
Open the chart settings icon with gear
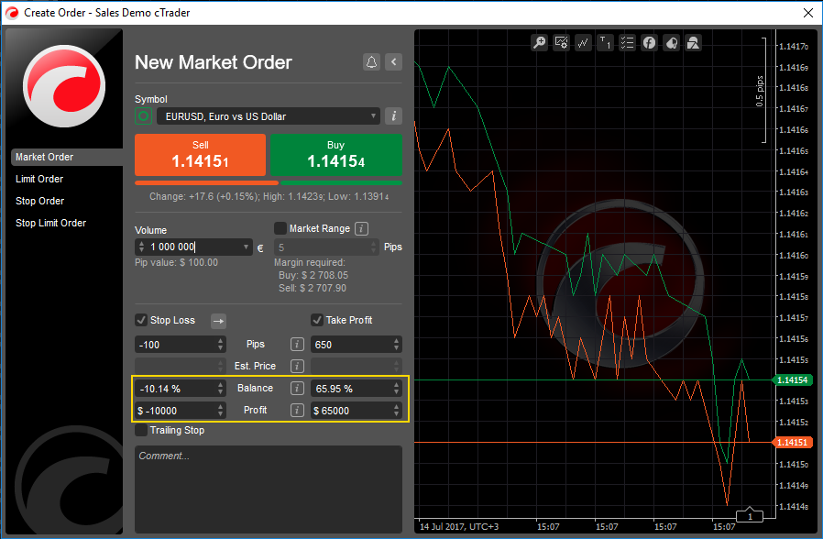[x=561, y=42]
